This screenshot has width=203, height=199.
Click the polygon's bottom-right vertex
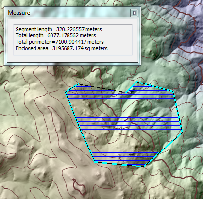point(144,166)
